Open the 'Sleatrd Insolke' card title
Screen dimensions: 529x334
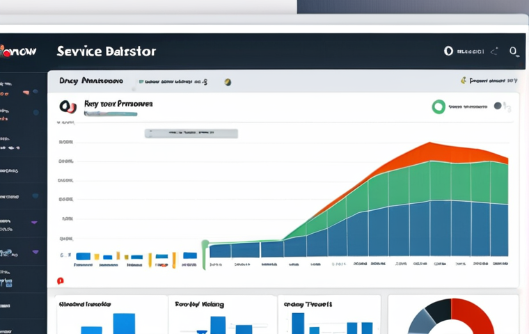85,304
